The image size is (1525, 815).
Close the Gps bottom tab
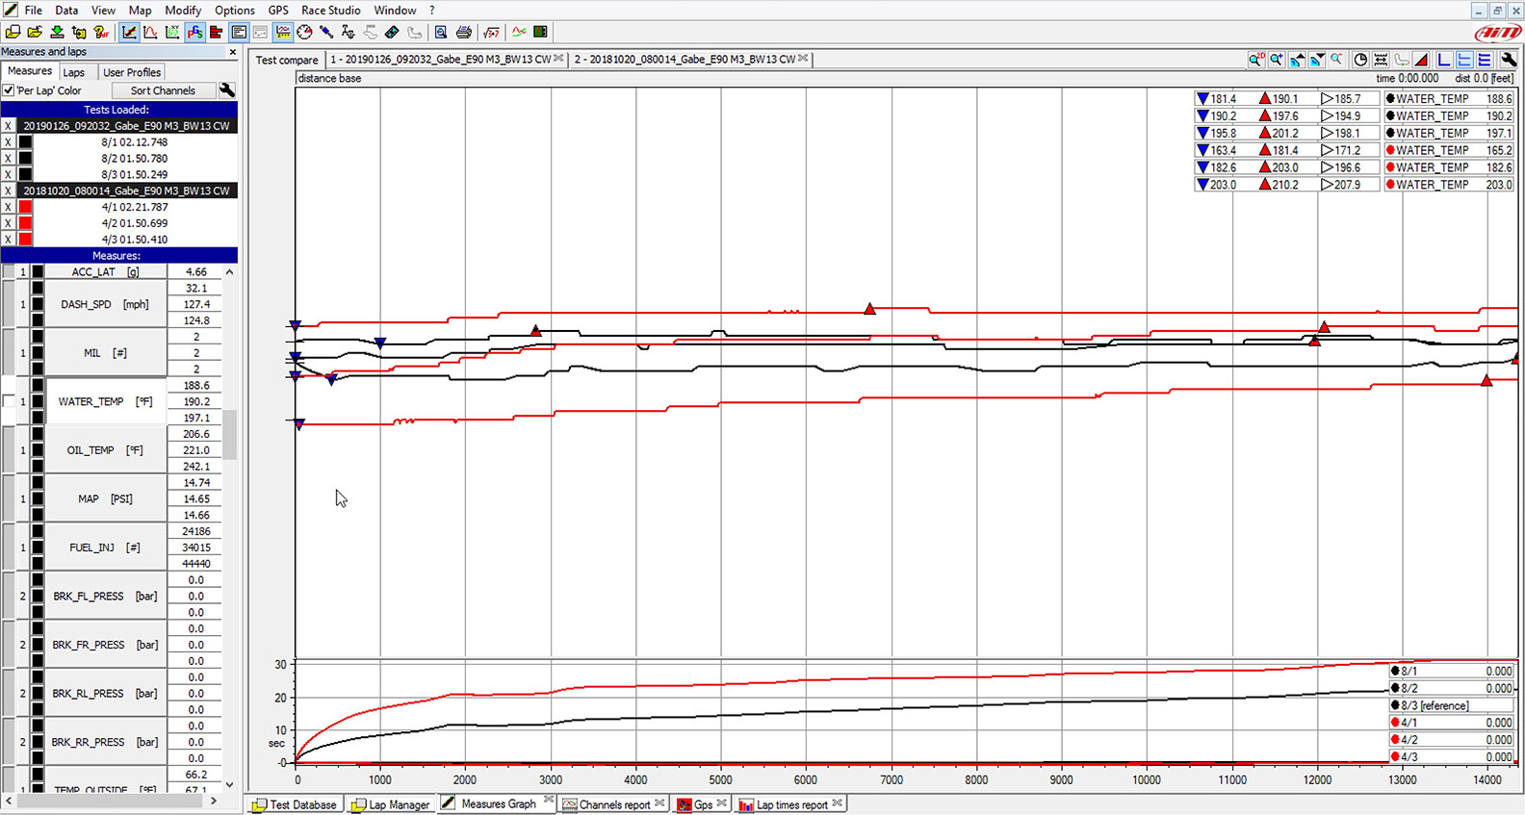721,802
